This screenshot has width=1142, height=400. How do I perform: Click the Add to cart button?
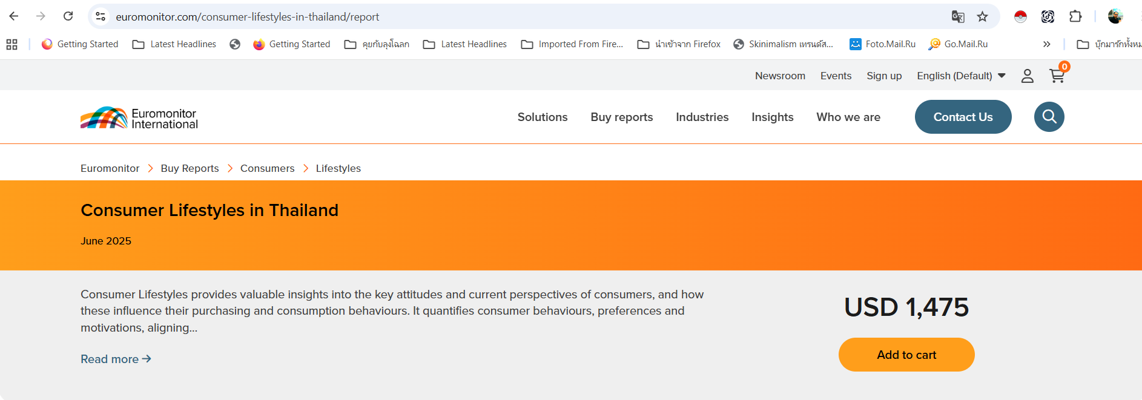(906, 355)
